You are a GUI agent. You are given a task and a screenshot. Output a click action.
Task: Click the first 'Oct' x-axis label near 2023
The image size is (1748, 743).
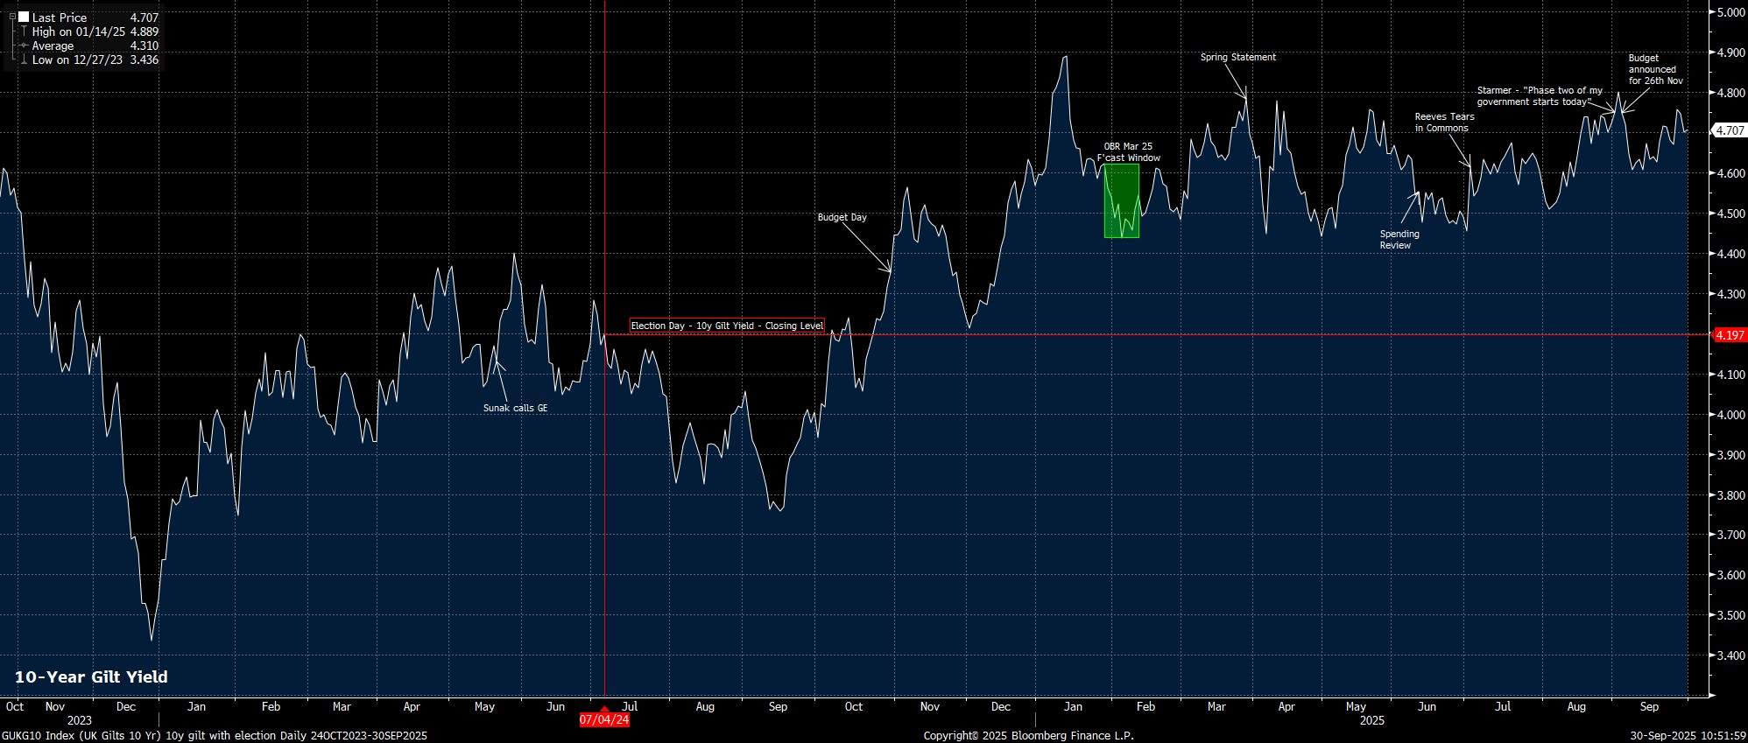click(x=14, y=706)
